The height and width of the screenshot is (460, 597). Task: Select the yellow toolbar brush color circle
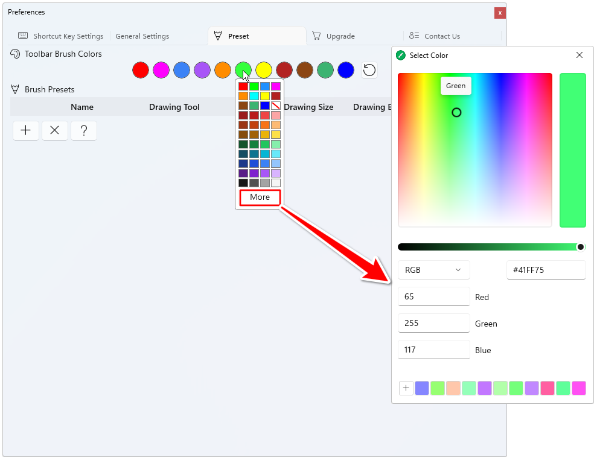(x=264, y=70)
